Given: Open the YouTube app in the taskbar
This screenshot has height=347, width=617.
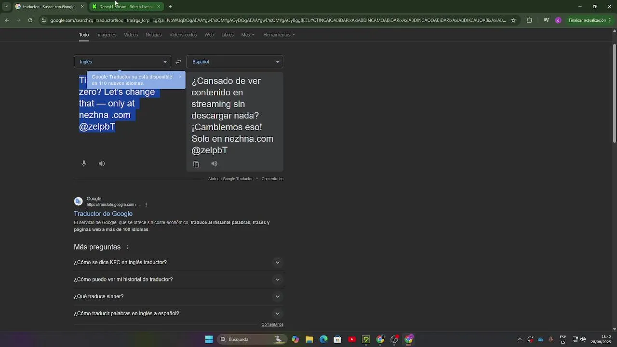Looking at the screenshot, I should coord(352,339).
